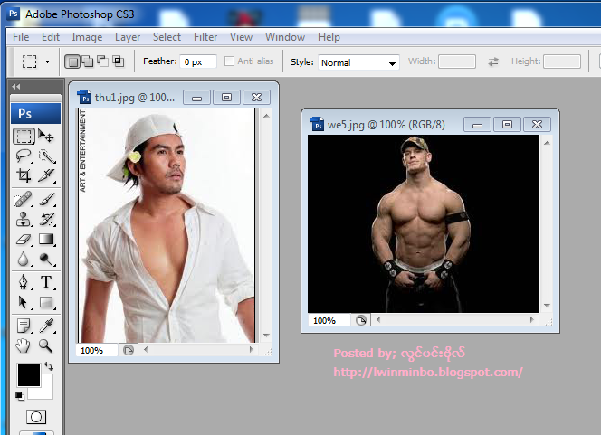Screen dimensions: 601x435
Task: Open the Window menu
Action: point(285,37)
